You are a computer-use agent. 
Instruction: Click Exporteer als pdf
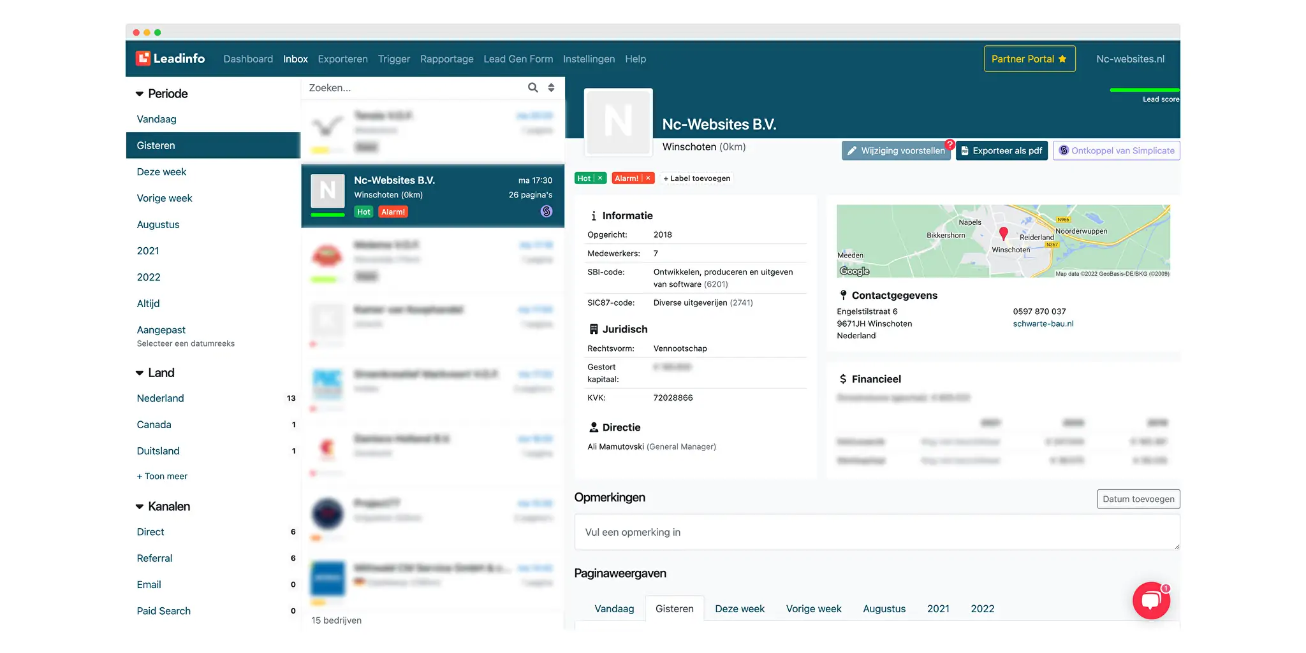point(1001,150)
